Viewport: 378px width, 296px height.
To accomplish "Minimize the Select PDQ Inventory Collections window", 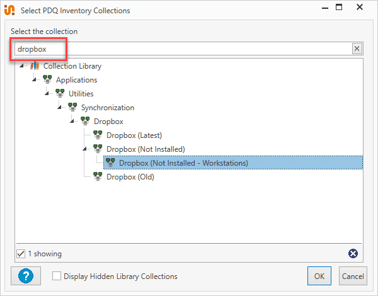I will pyautogui.click(x=325, y=8).
